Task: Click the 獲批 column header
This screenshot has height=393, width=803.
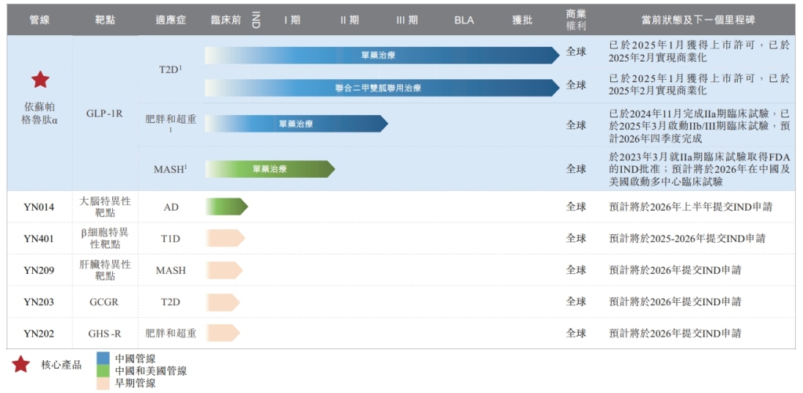Action: point(521,20)
